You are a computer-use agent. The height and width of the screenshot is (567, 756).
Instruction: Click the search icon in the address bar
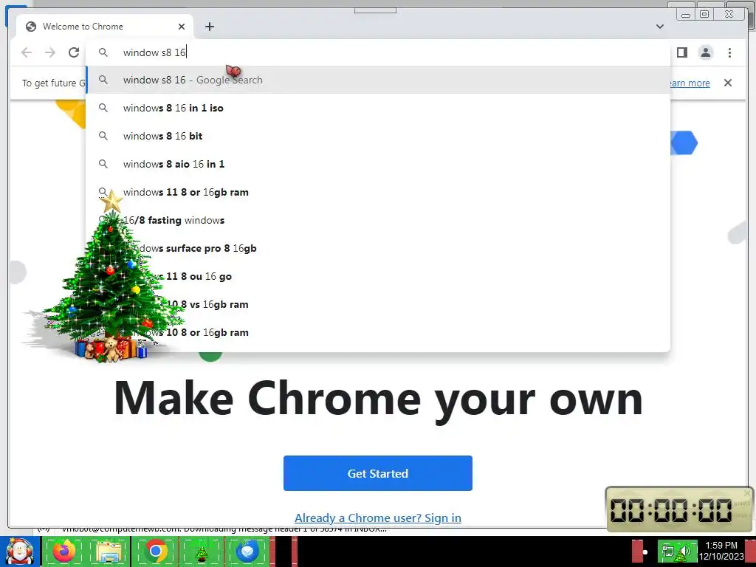(103, 52)
